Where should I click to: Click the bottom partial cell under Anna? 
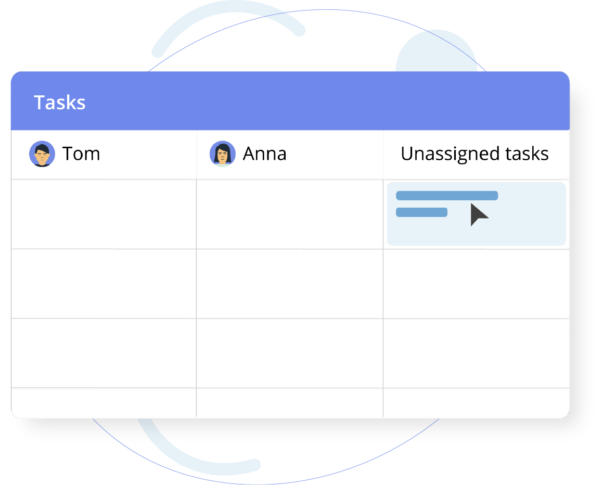point(290,402)
